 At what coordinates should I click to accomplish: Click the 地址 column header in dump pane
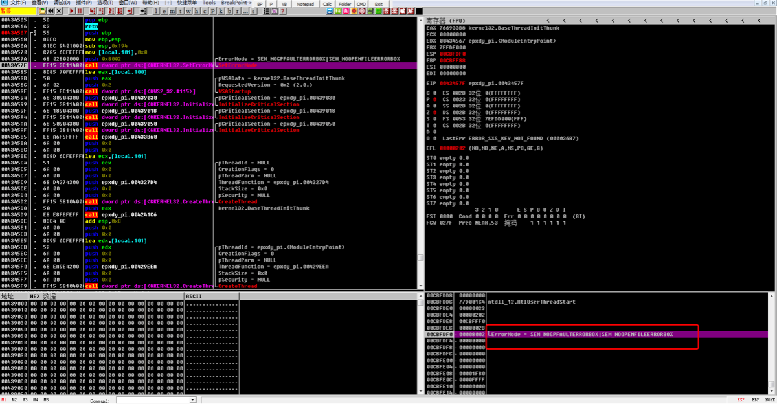coord(14,296)
